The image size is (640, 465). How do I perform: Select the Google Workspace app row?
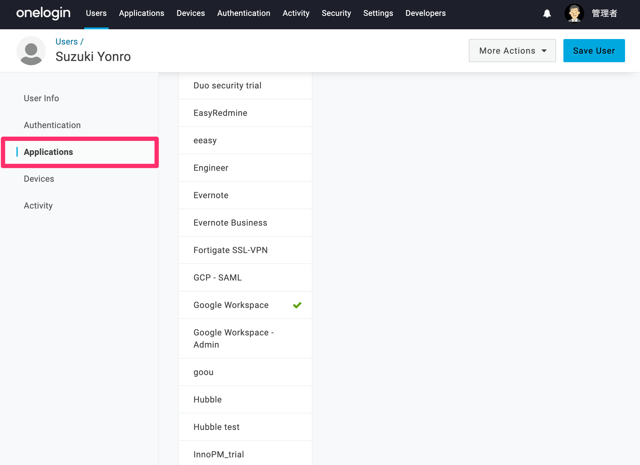coord(245,305)
